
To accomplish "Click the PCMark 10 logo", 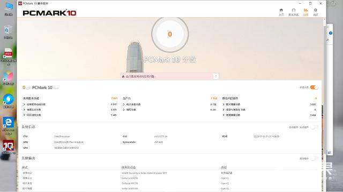I will pyautogui.click(x=49, y=13).
